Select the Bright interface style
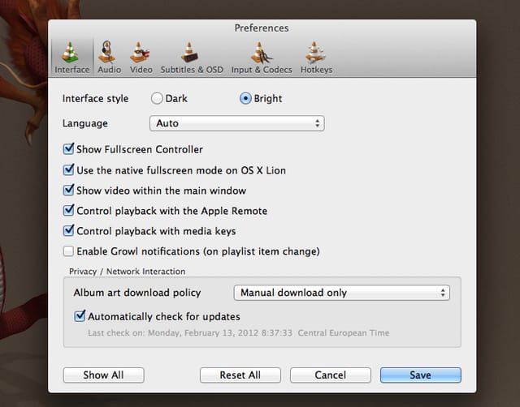Screen dimensions: 520x407 point(245,98)
